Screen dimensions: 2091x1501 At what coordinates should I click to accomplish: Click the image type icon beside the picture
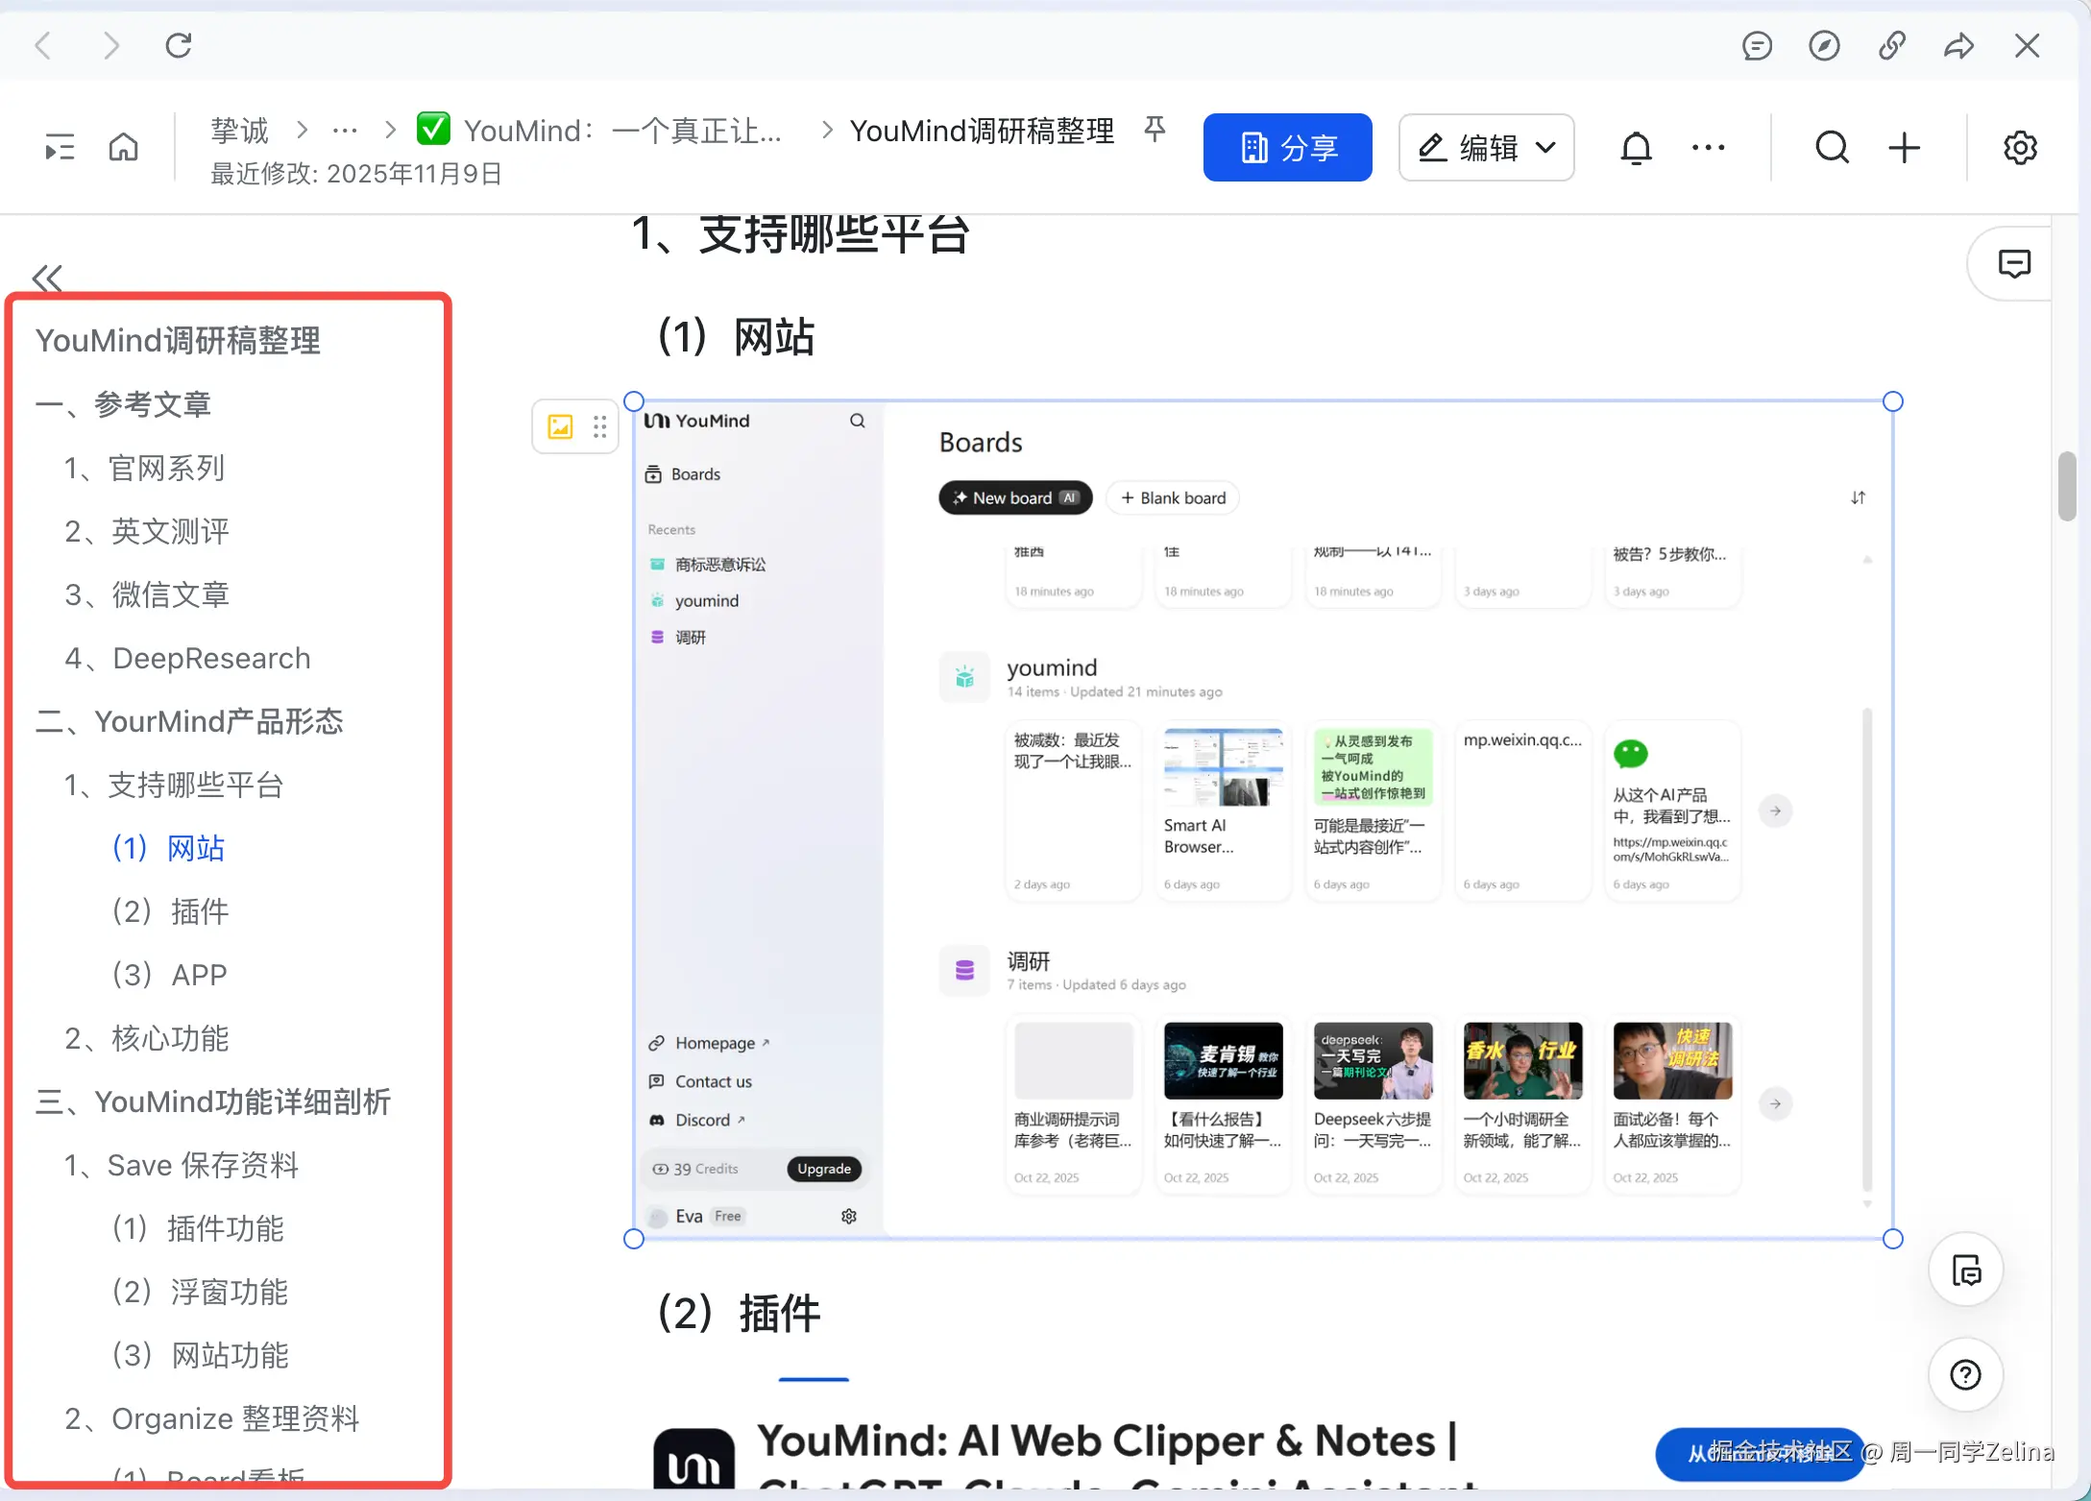click(560, 426)
